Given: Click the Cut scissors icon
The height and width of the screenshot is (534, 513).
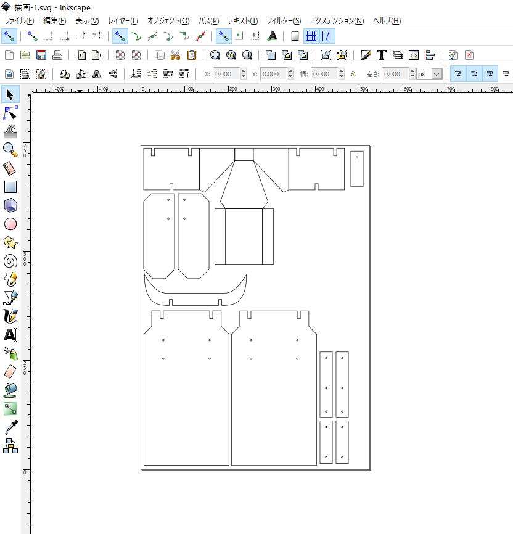Looking at the screenshot, I should coord(175,55).
